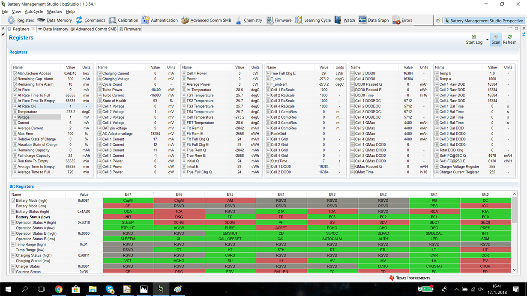The width and height of the screenshot is (527, 296).
Task: Expand the Temp Range (high) row
Action: click(x=13, y=244)
